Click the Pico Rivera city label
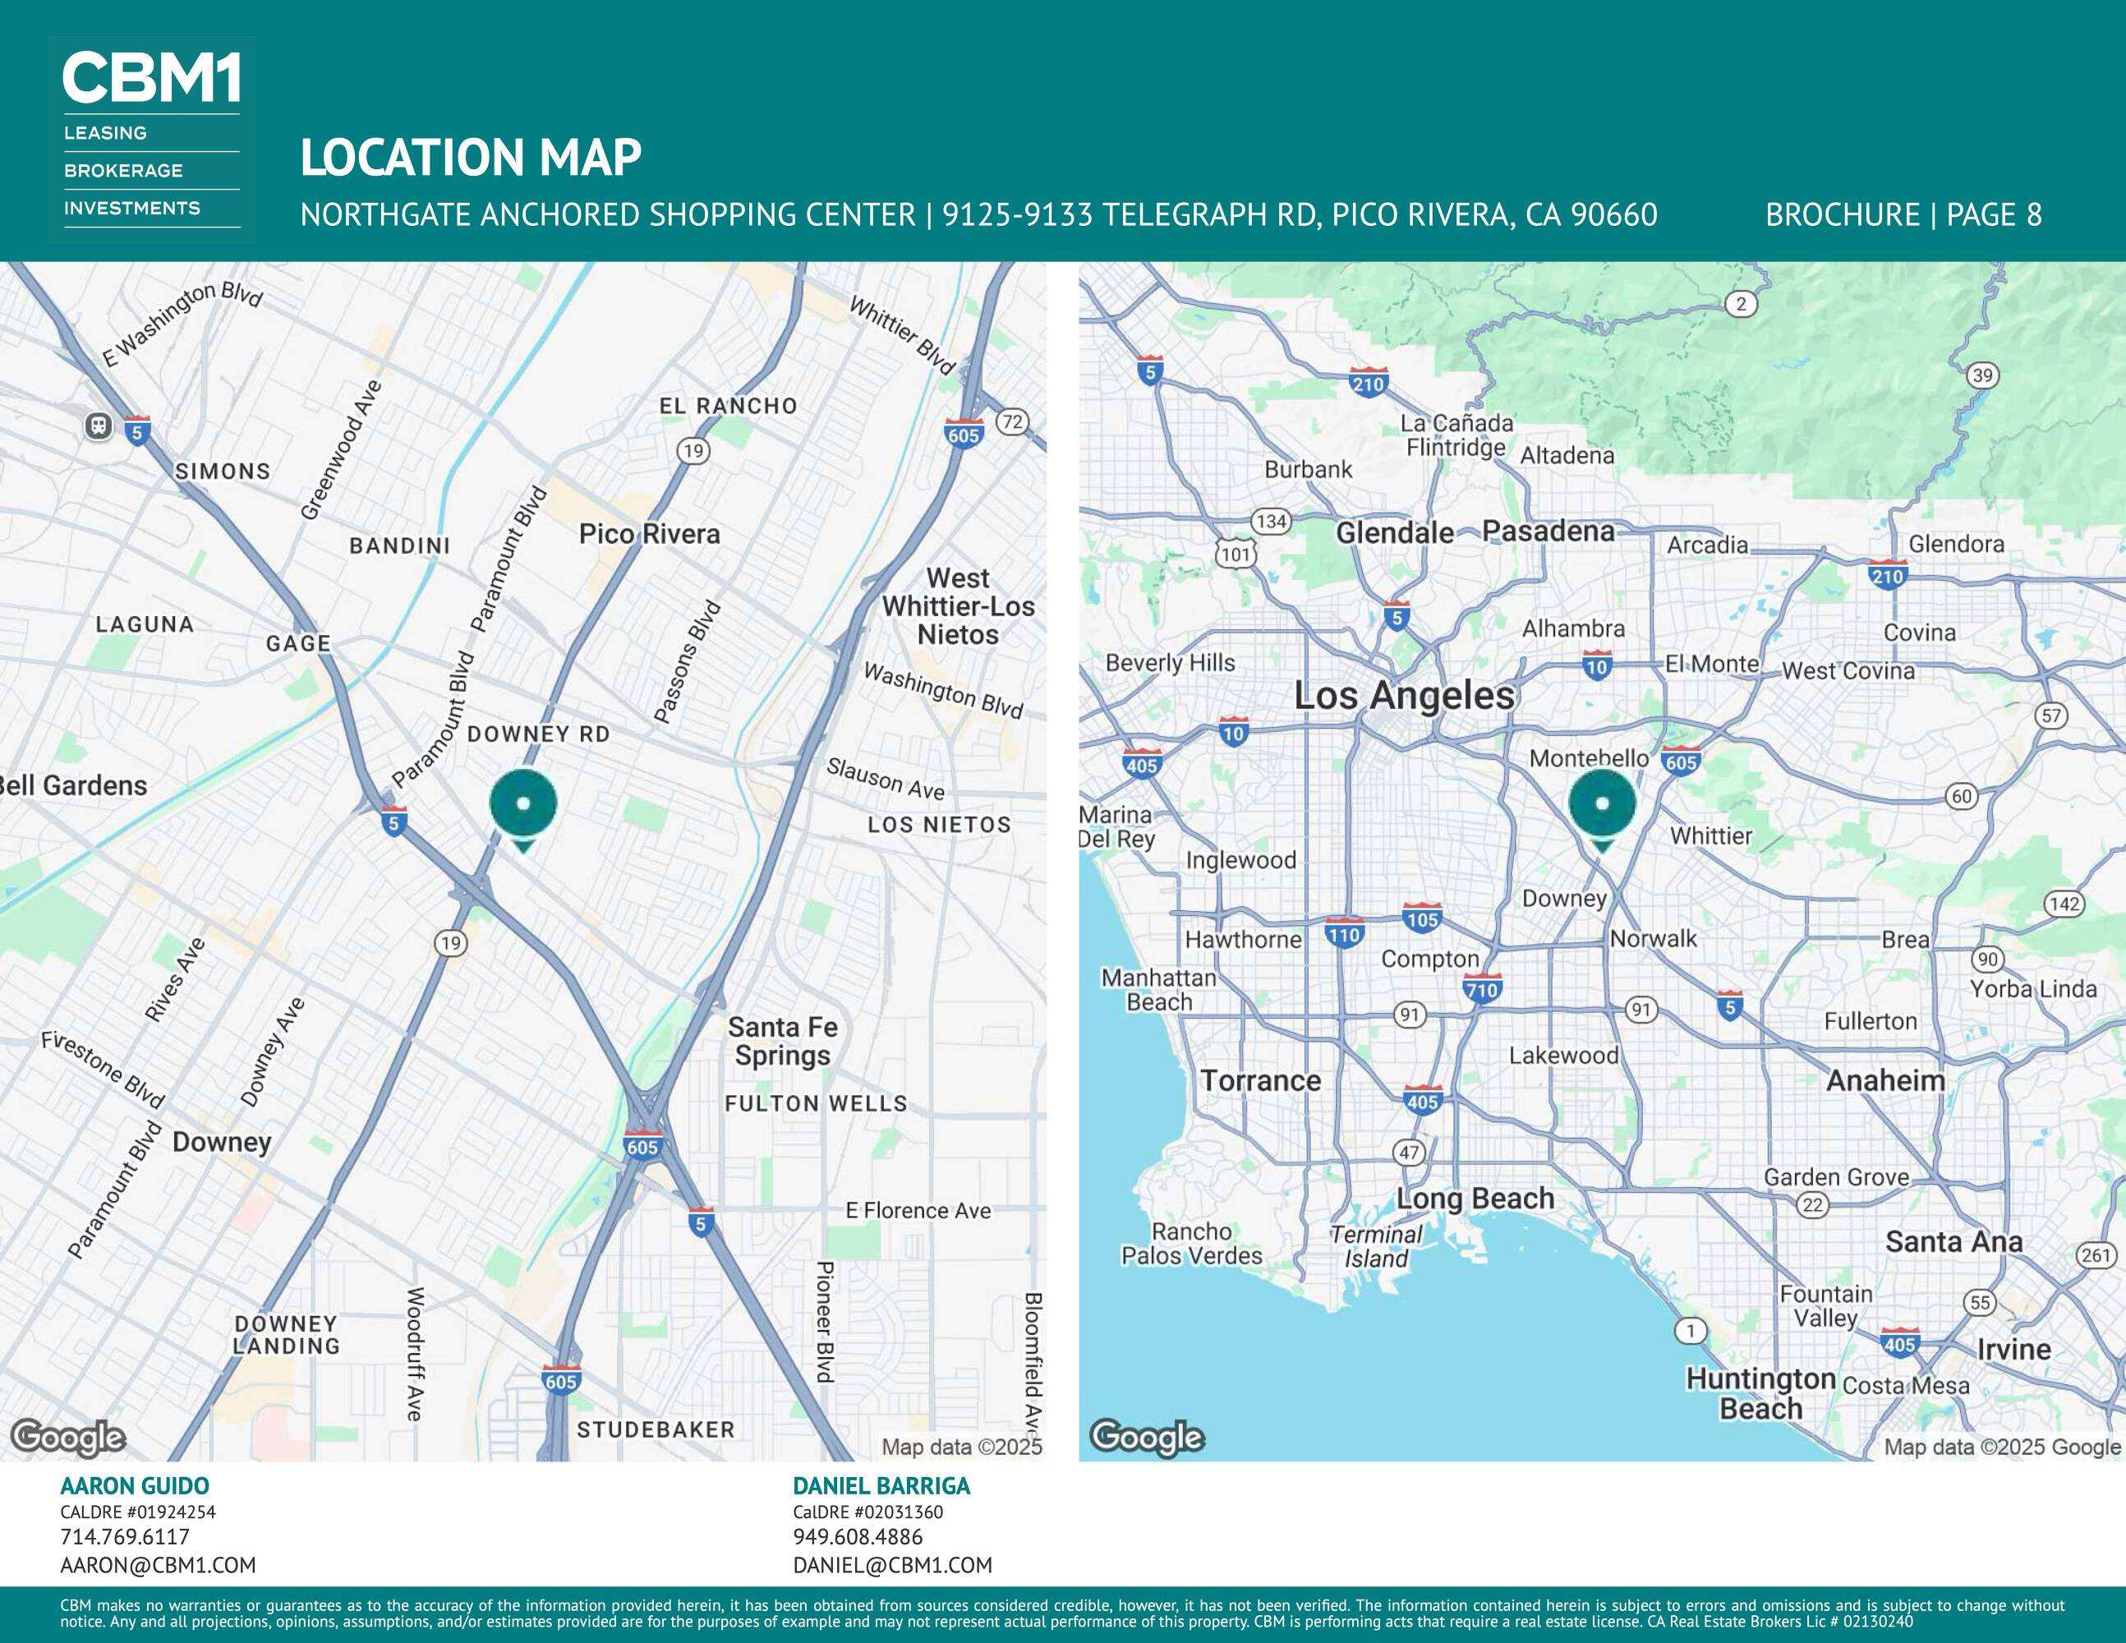This screenshot has height=1643, width=2126. point(649,533)
